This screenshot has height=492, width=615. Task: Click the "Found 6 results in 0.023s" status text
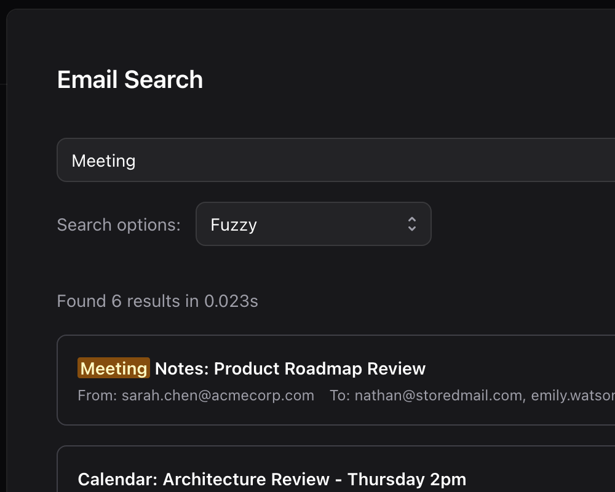(x=157, y=301)
